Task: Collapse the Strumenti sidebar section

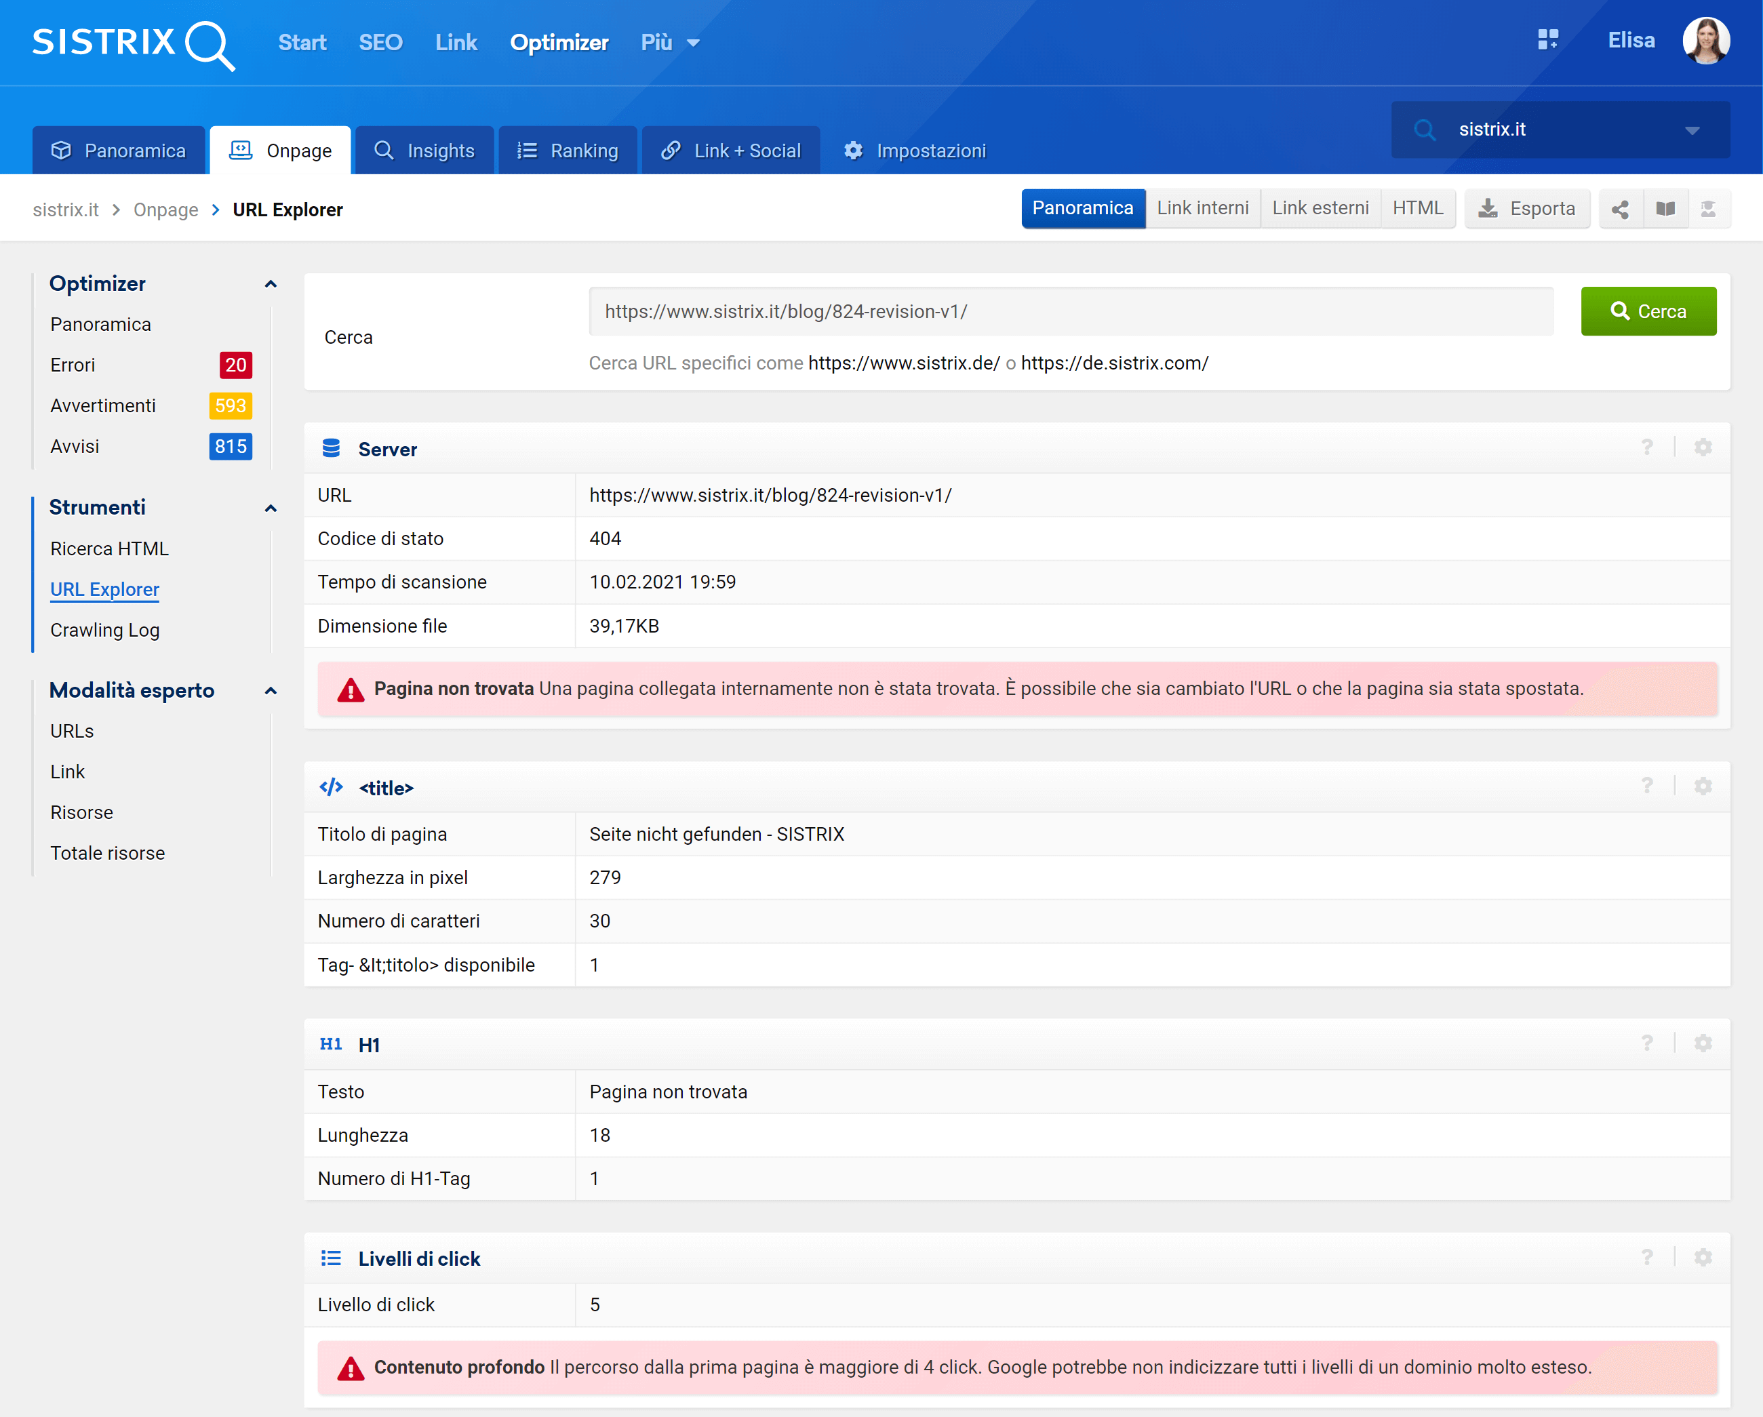Action: (271, 508)
